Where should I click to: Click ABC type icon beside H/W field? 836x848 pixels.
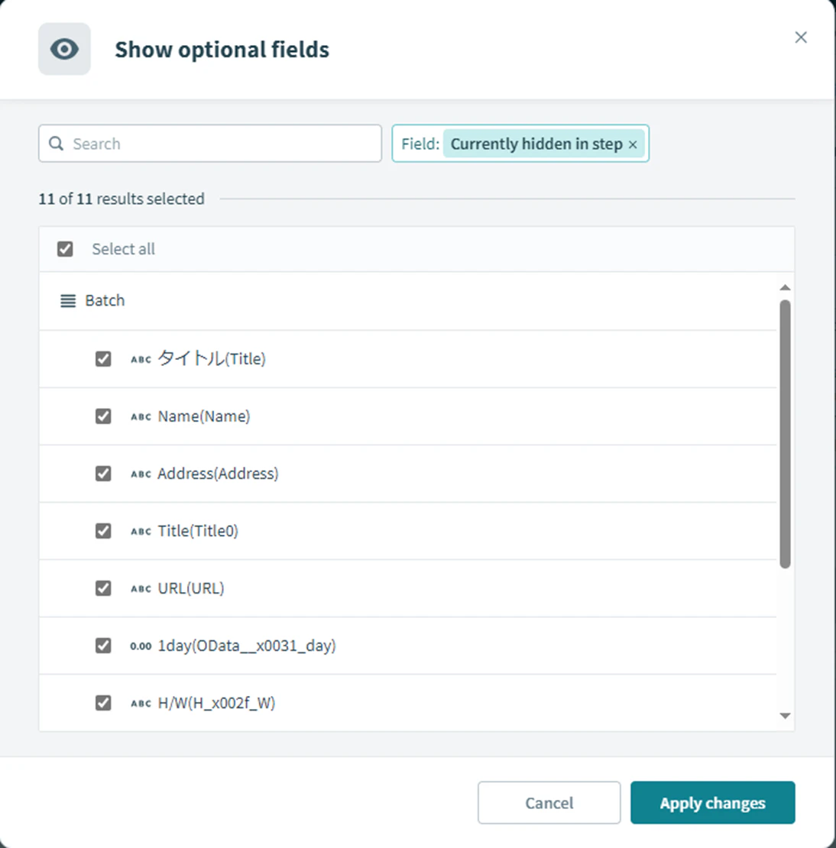tap(141, 703)
